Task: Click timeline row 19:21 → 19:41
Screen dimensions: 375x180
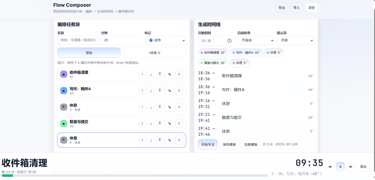Action: pos(256,118)
